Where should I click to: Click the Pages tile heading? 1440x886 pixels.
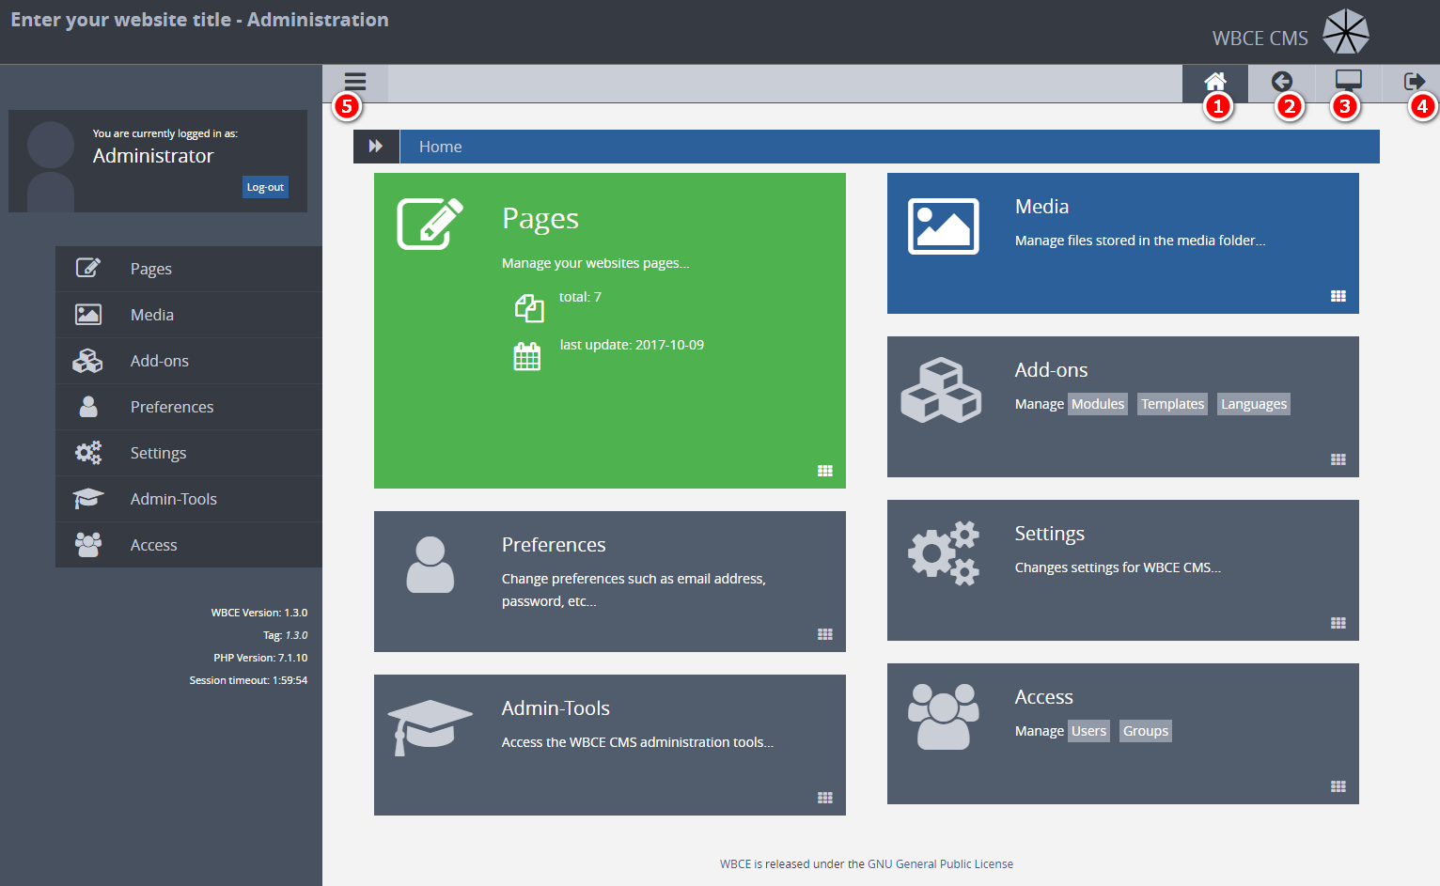[x=540, y=218]
